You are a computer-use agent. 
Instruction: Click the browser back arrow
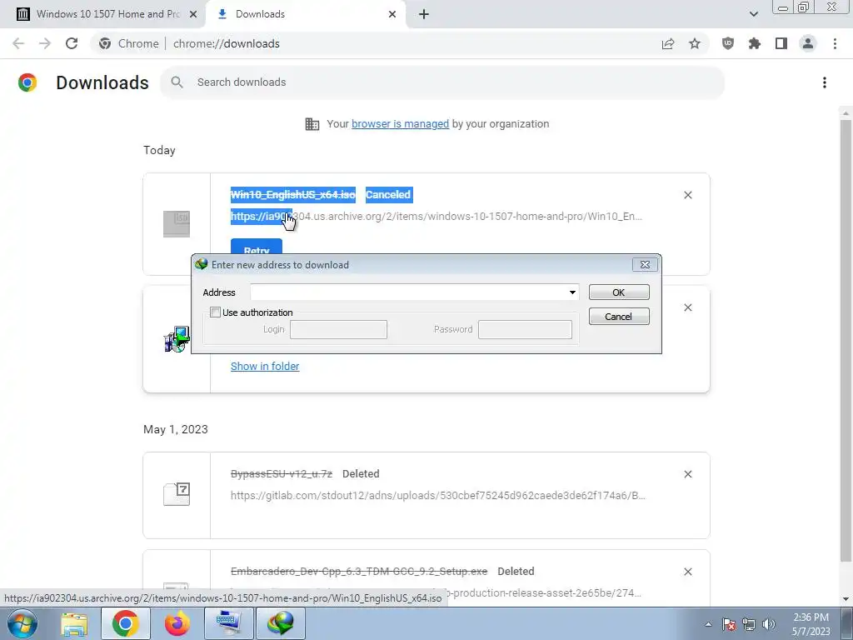(18, 43)
